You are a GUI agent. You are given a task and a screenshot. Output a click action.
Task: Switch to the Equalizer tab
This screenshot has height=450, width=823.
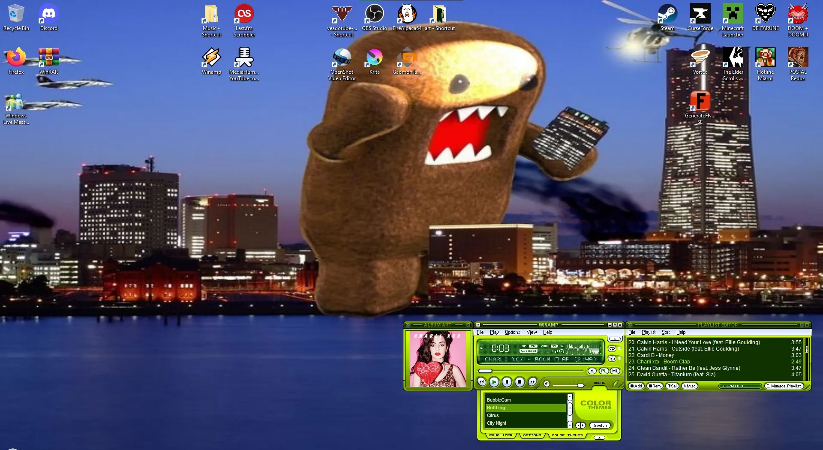pos(501,435)
